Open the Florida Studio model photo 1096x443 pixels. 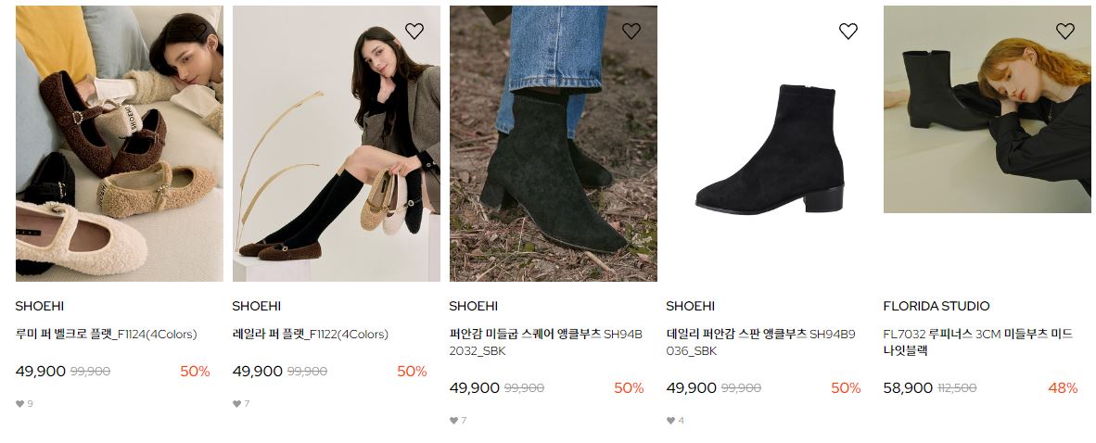[x=987, y=109]
